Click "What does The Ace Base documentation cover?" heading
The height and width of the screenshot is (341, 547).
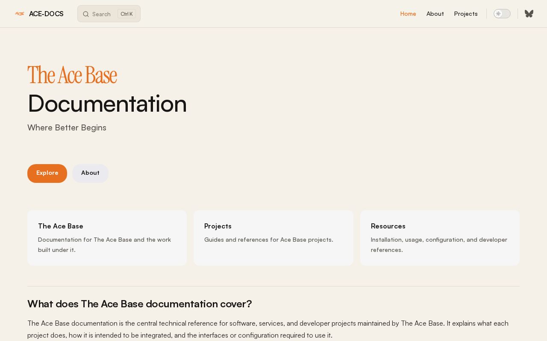pos(140,304)
